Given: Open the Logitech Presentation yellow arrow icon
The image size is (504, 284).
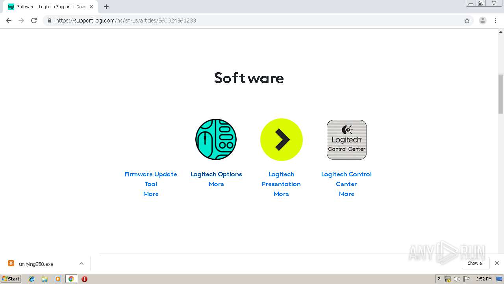Looking at the screenshot, I should click(x=281, y=140).
